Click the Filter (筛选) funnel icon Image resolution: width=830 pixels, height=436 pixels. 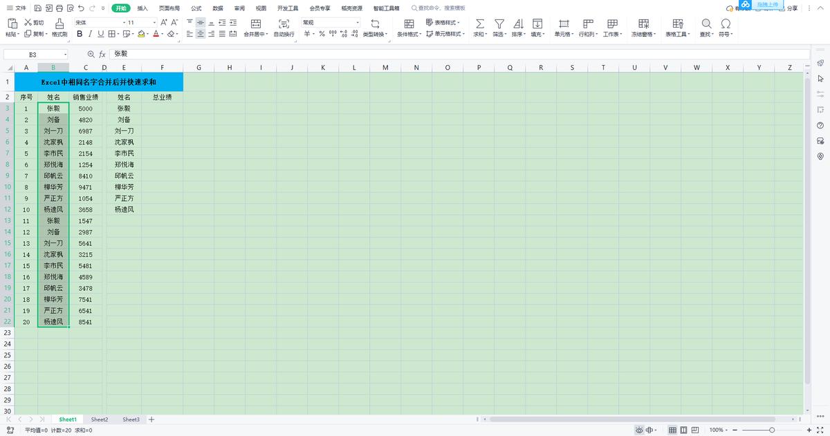(x=499, y=23)
